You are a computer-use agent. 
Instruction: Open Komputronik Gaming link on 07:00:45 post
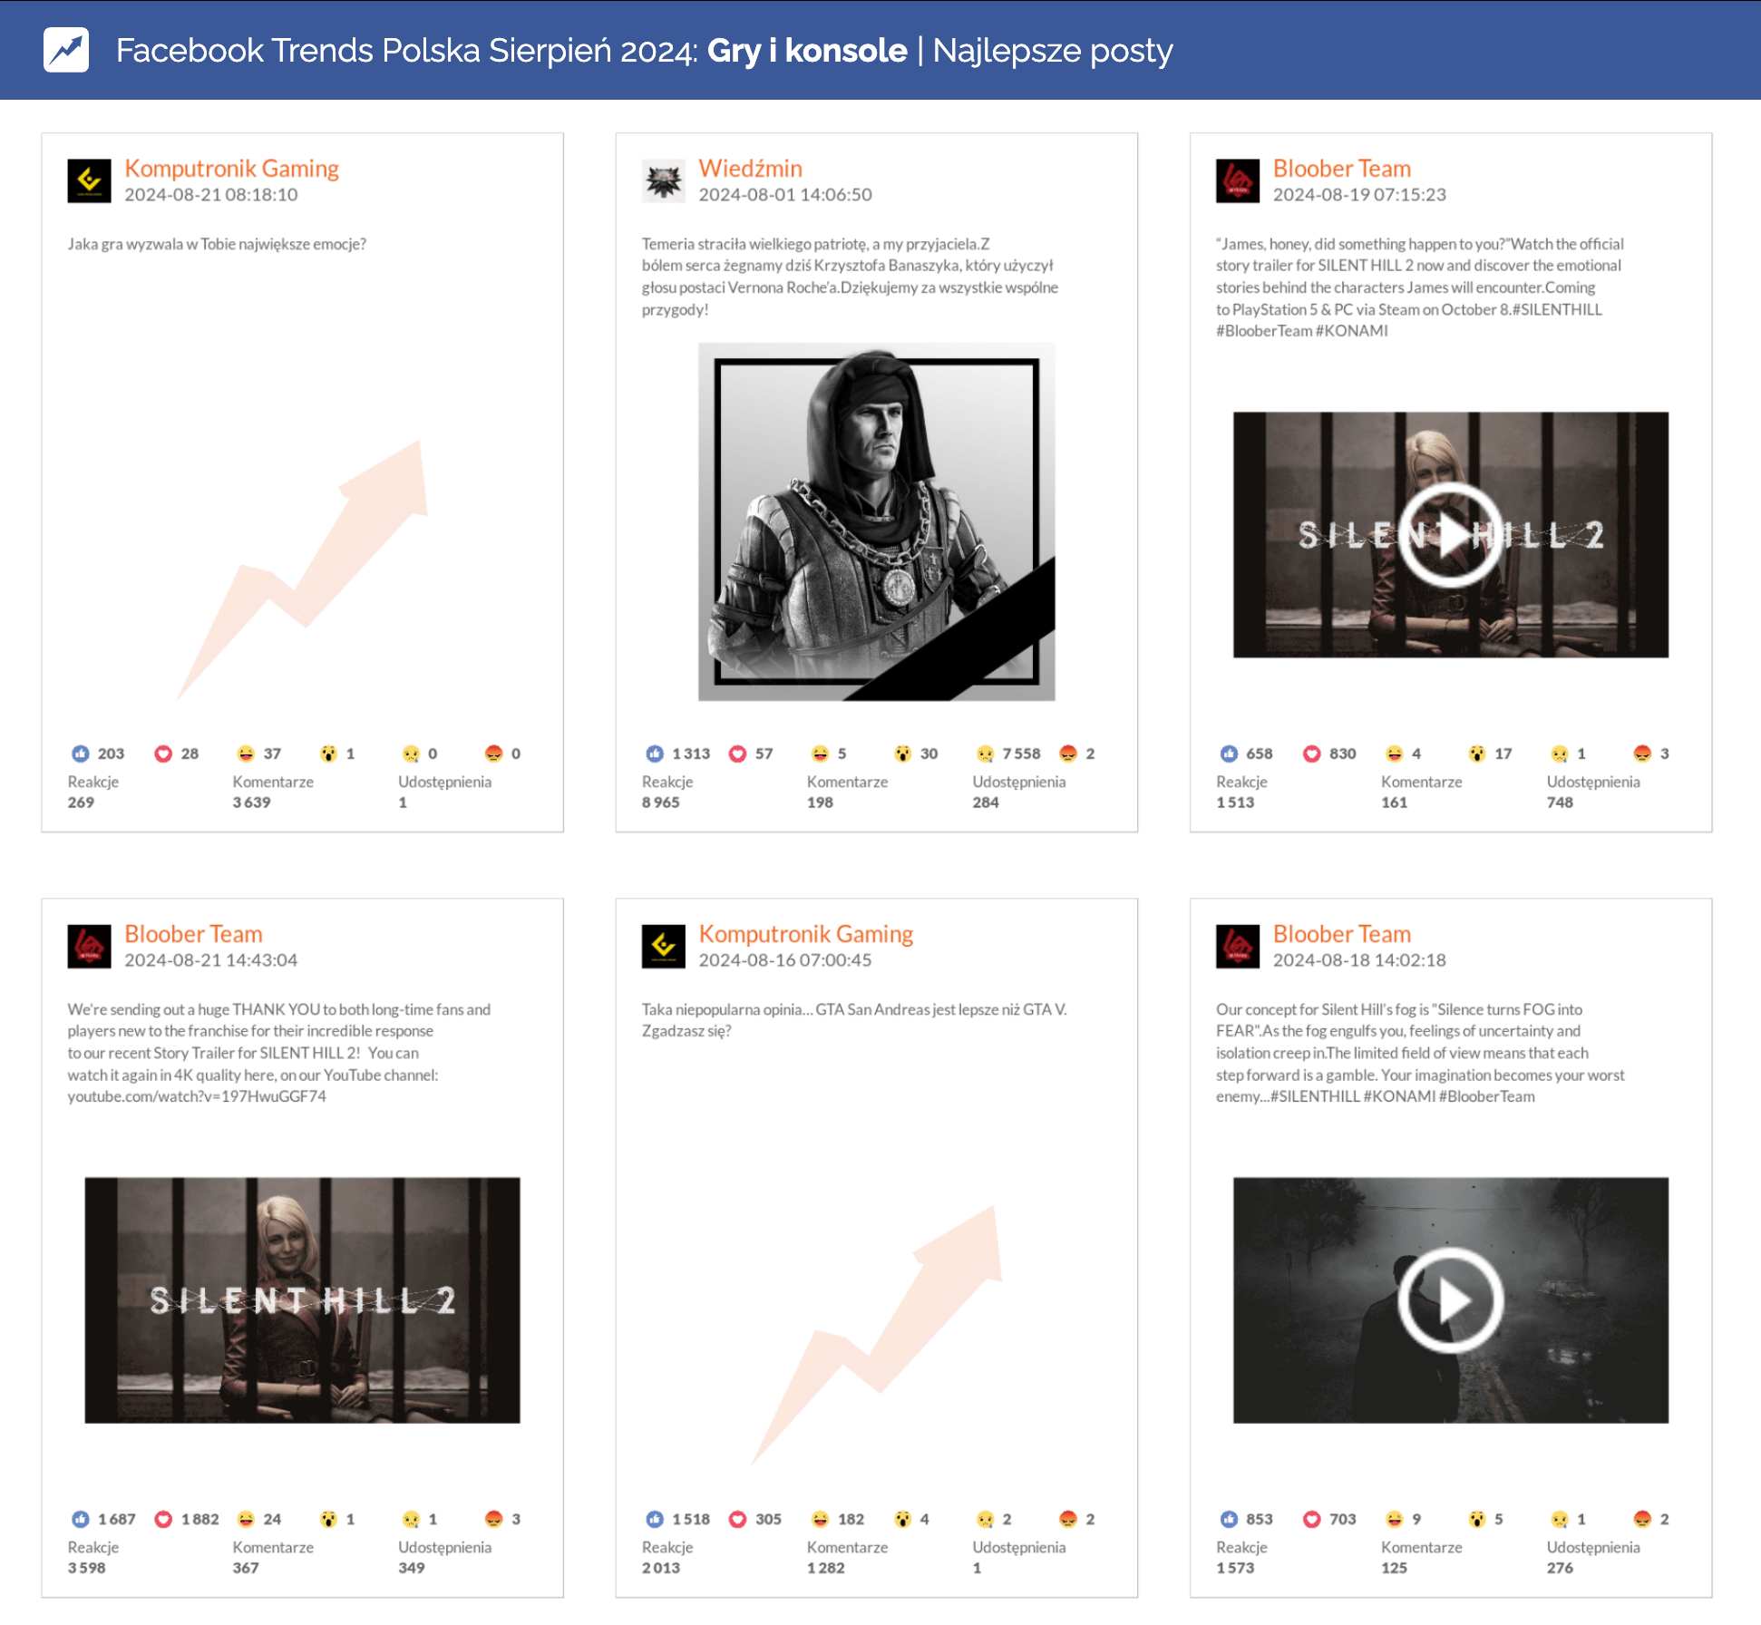806,934
